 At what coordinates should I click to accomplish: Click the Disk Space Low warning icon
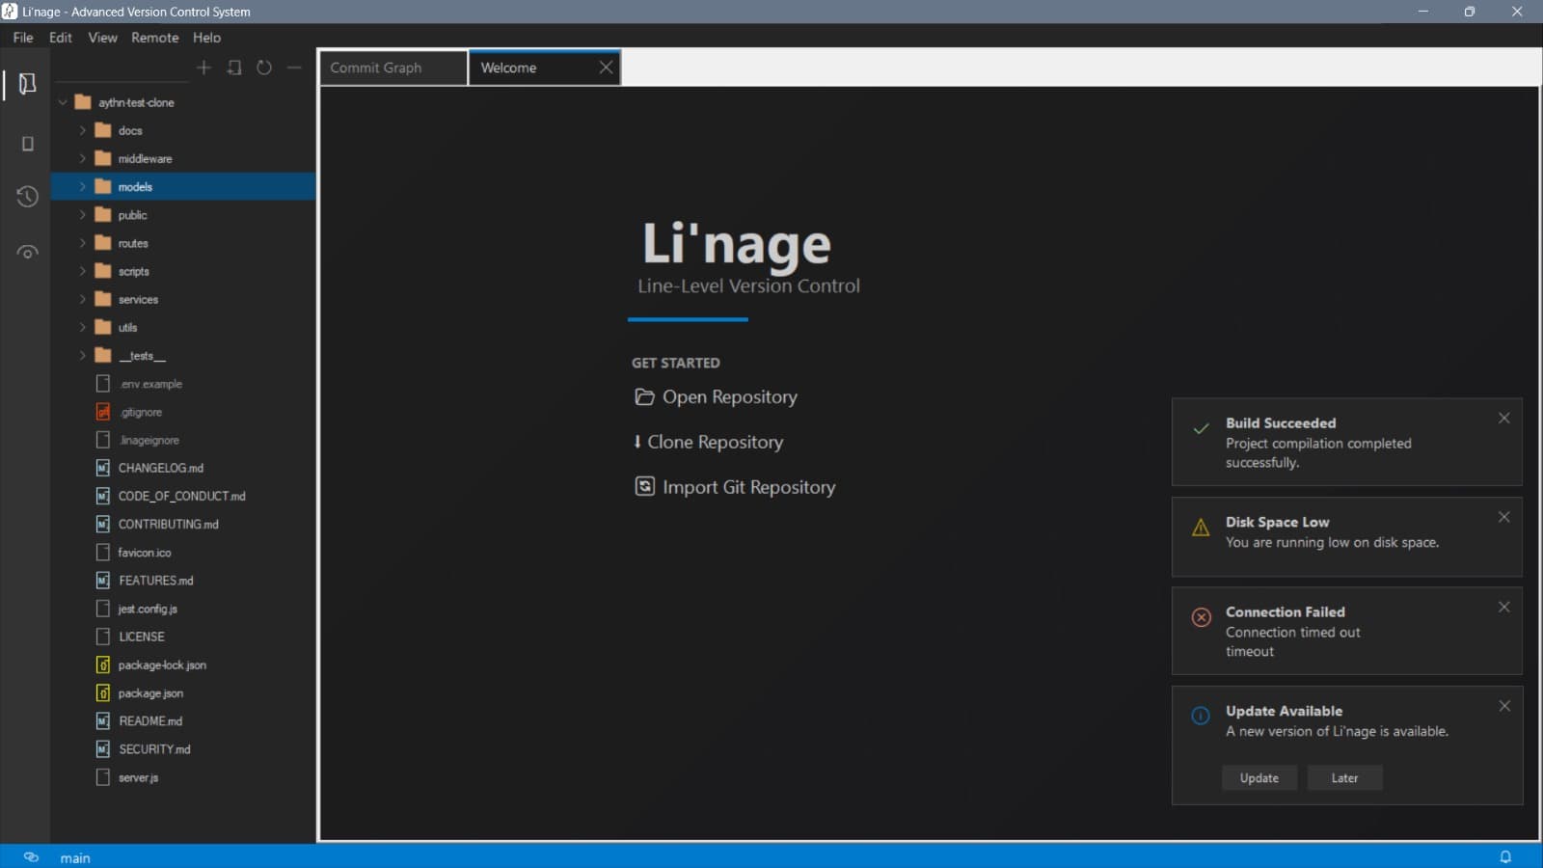click(x=1201, y=528)
